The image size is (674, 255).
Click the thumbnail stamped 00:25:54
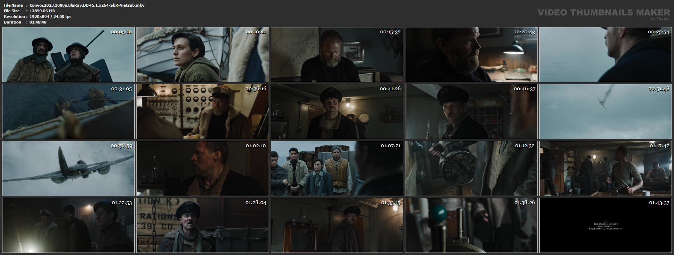[605, 55]
